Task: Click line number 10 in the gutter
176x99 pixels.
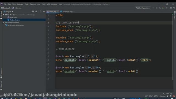Action: pos(48,49)
